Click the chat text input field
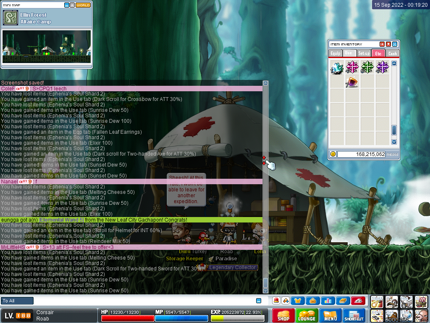This screenshot has height=323, width=430. coord(143,301)
